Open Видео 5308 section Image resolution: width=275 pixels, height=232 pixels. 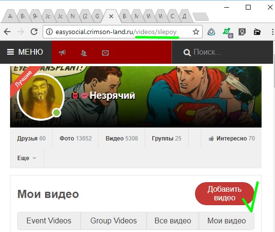122,138
